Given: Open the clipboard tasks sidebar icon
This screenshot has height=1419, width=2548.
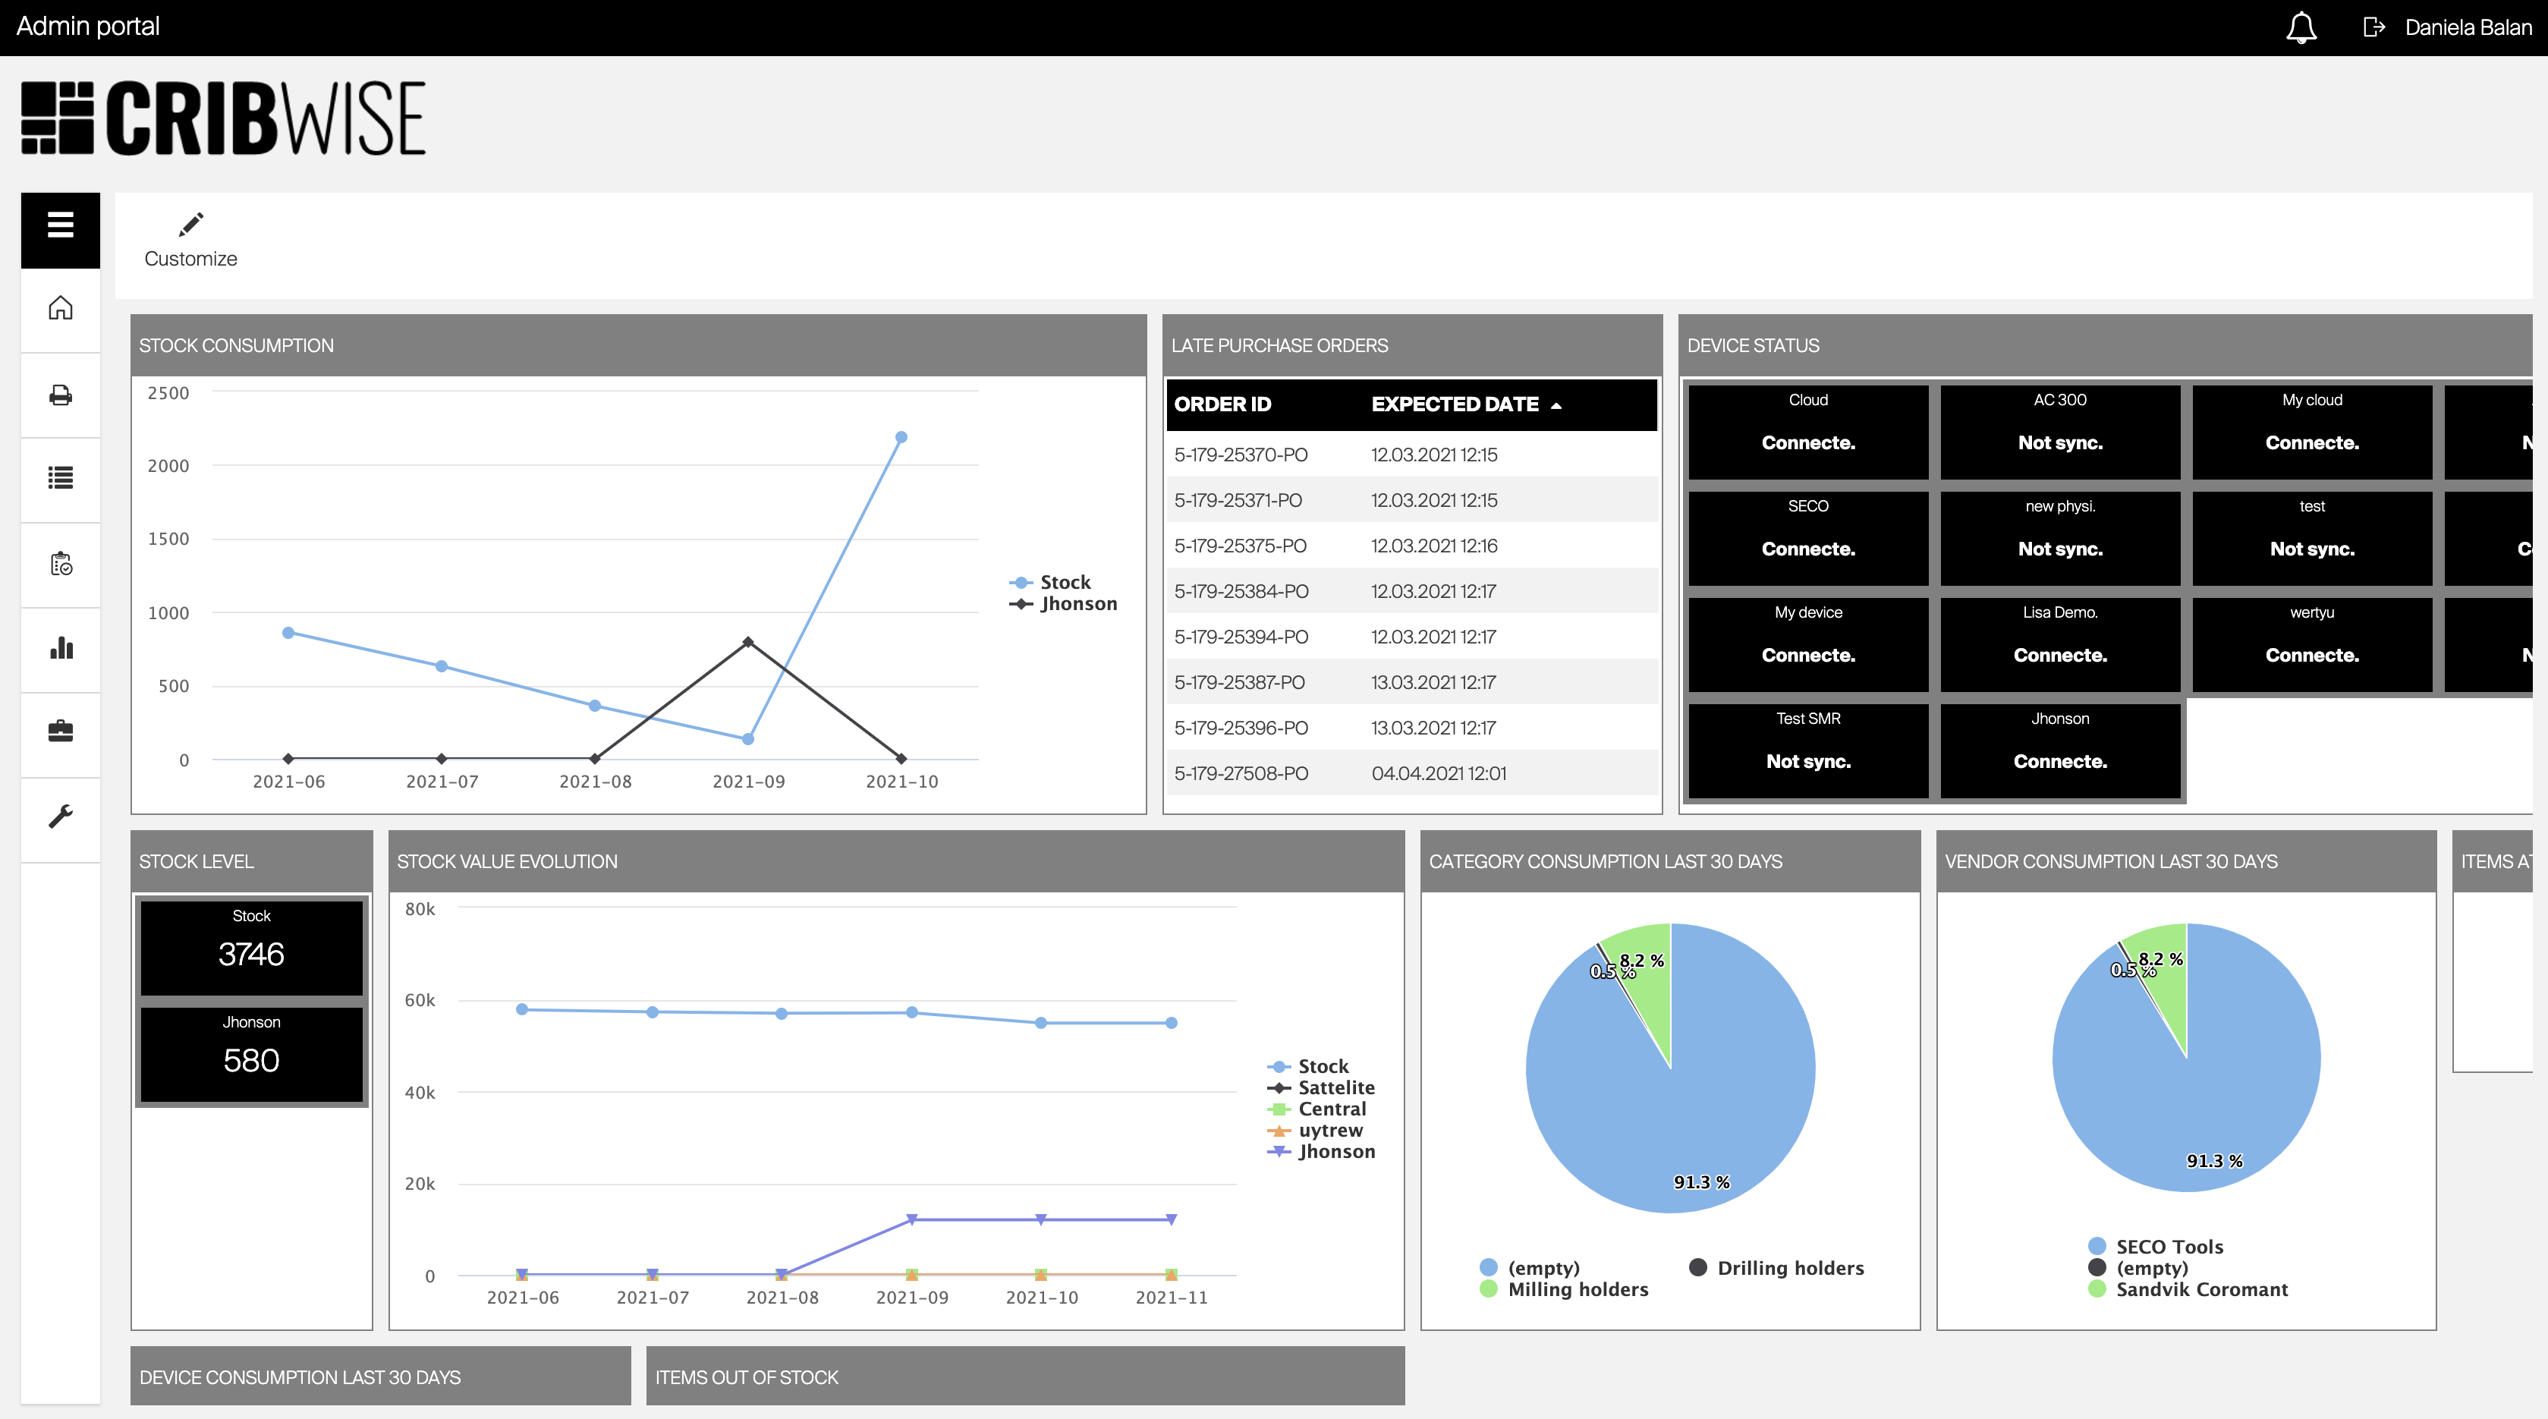Looking at the screenshot, I should (61, 564).
